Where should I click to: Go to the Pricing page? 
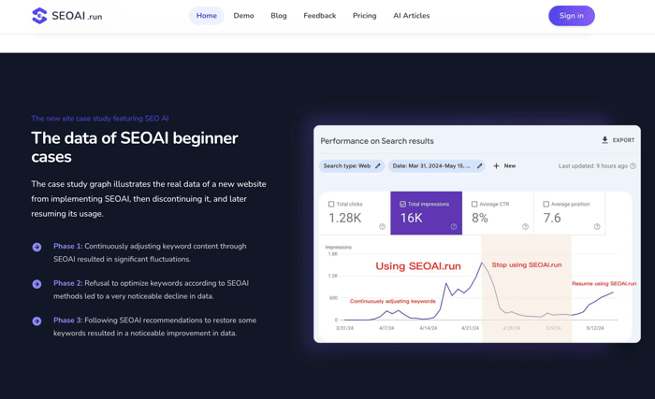[364, 16]
